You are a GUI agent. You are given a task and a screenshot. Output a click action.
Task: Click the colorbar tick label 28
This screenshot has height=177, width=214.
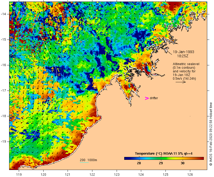[139, 163]
